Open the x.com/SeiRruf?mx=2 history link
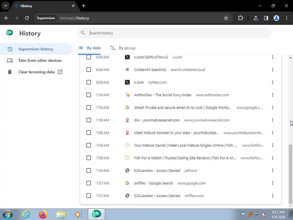Image resolution: width=293 pixels, height=220 pixels. (151, 57)
